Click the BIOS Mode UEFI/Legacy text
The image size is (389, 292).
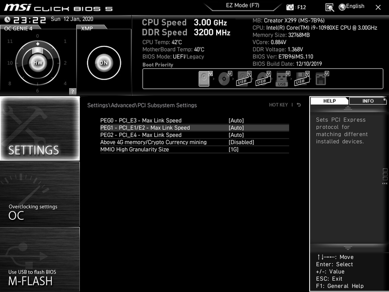pos(173,57)
